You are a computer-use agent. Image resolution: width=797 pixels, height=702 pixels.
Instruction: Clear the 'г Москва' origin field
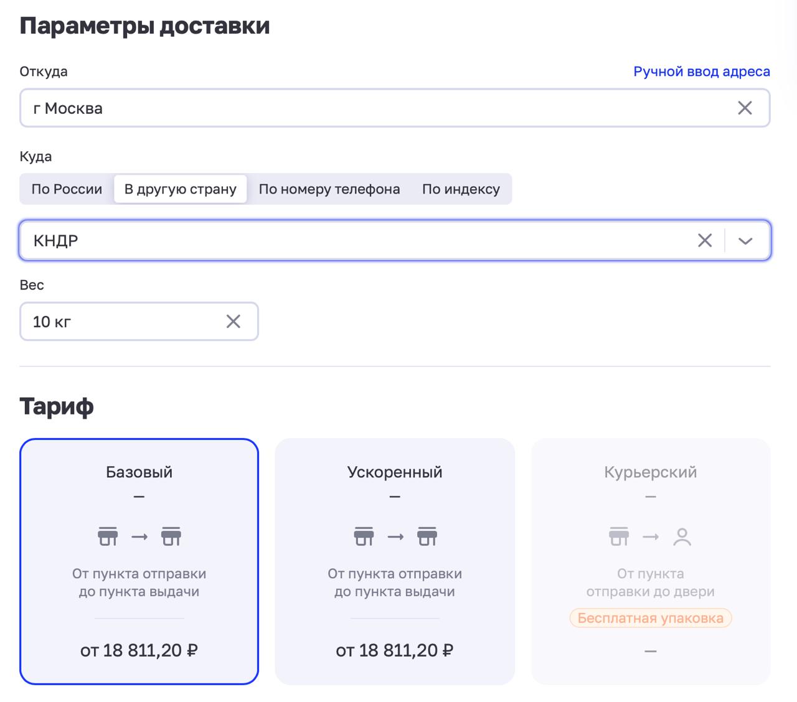(x=745, y=108)
